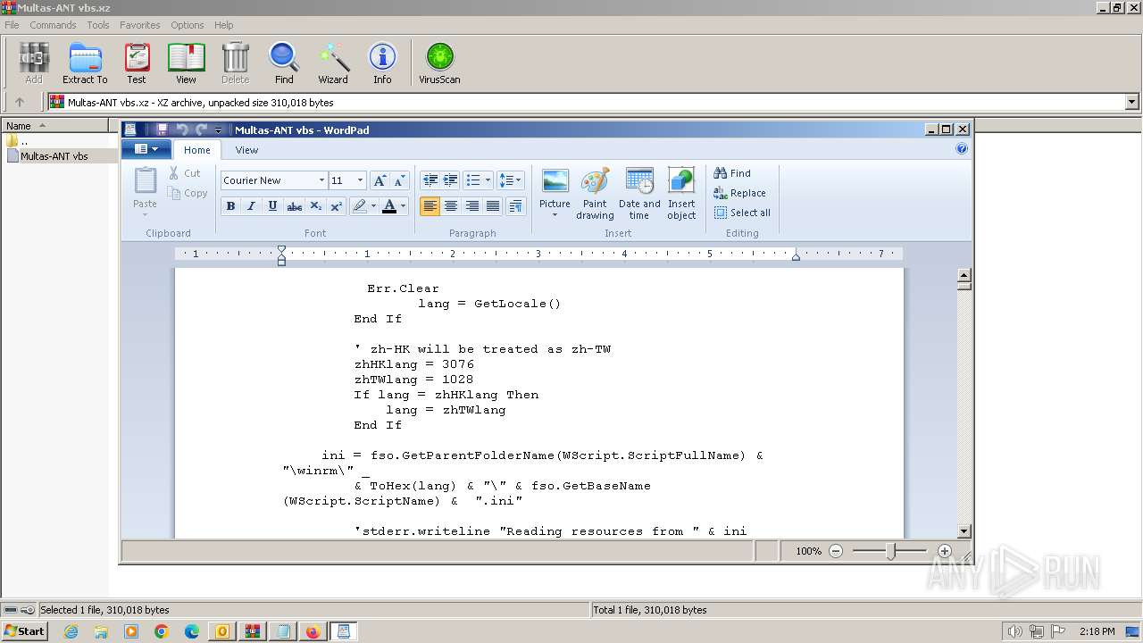
Task: Open the Favorites menu in WinRAR
Action: [140, 25]
